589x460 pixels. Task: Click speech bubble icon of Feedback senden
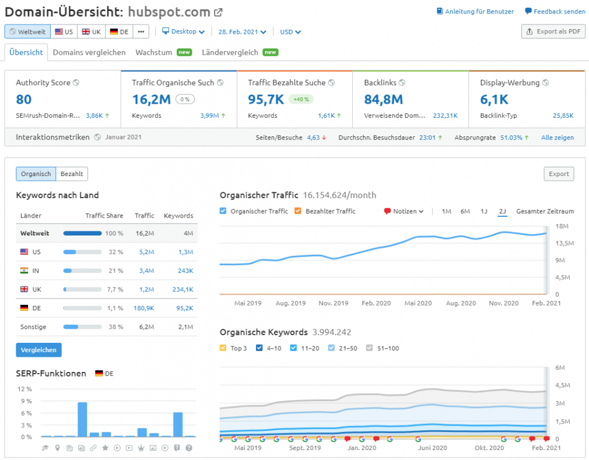[528, 11]
